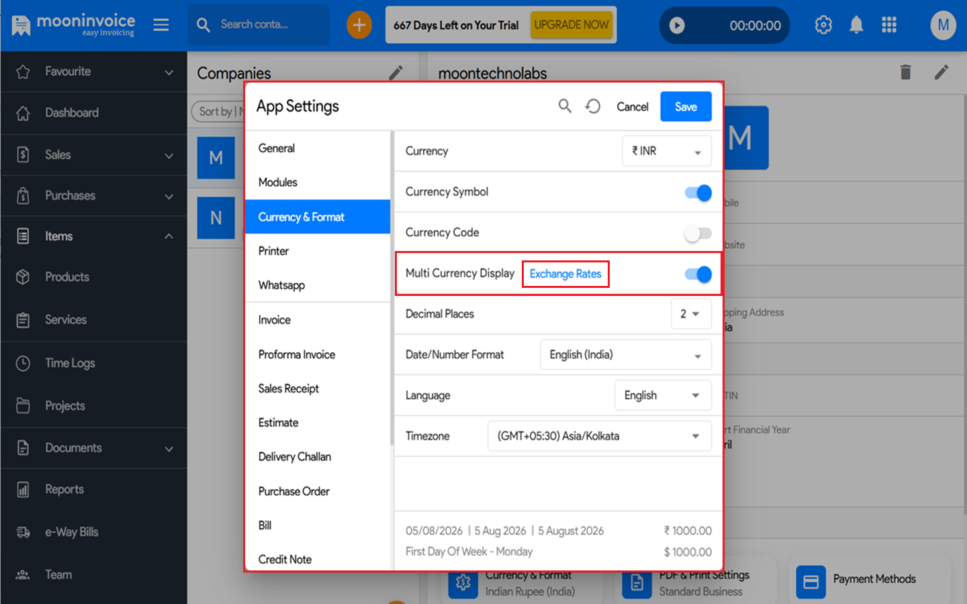Select Purchase Order settings tab
The width and height of the screenshot is (967, 604).
pos(318,491)
